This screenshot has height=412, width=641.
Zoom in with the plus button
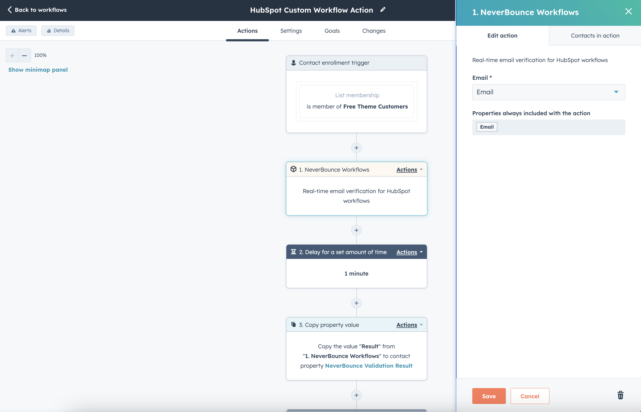(x=12, y=55)
